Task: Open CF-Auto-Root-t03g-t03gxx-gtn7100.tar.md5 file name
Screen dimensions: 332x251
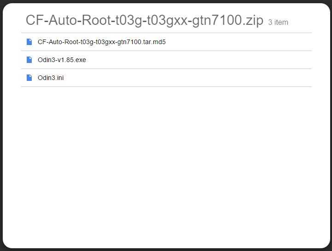Action: [102, 42]
